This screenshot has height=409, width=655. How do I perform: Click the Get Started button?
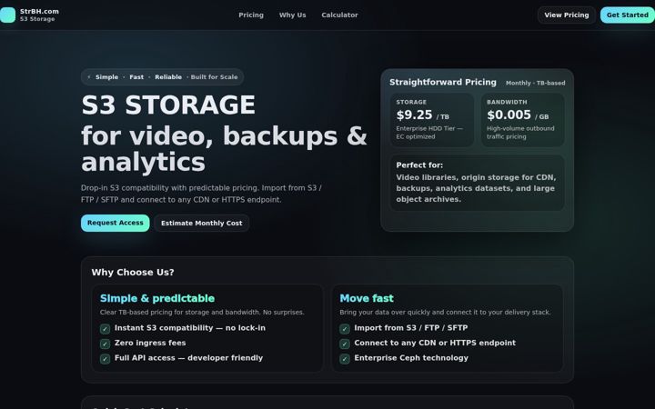point(628,15)
